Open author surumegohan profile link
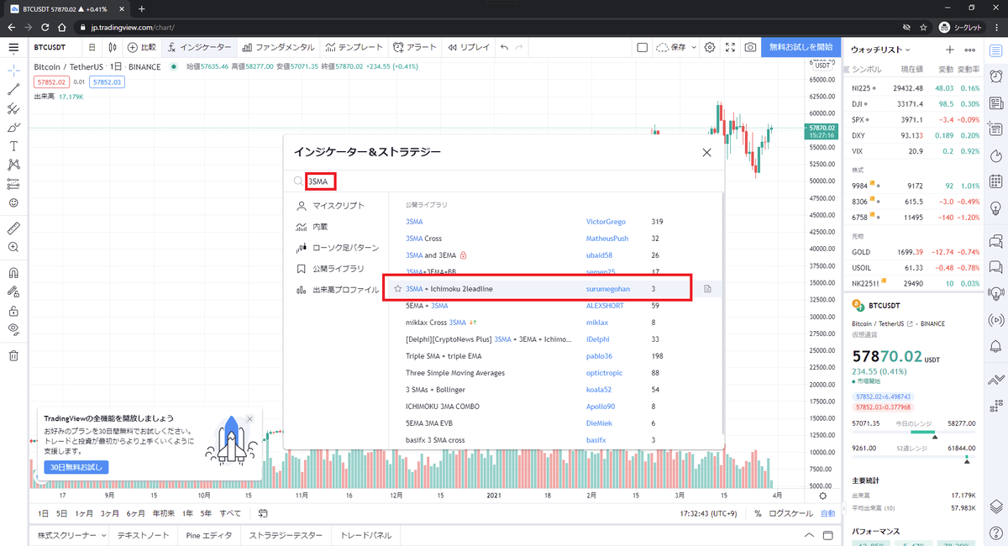The image size is (1008, 546). click(x=608, y=289)
